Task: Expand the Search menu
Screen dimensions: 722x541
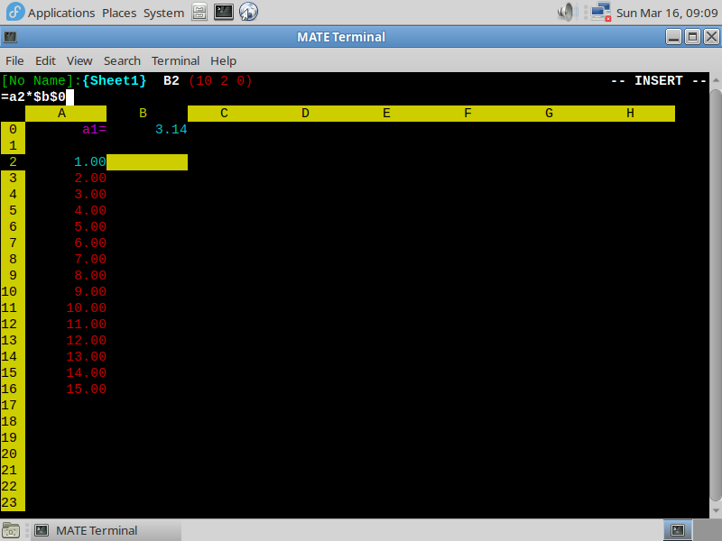Action: click(x=122, y=60)
